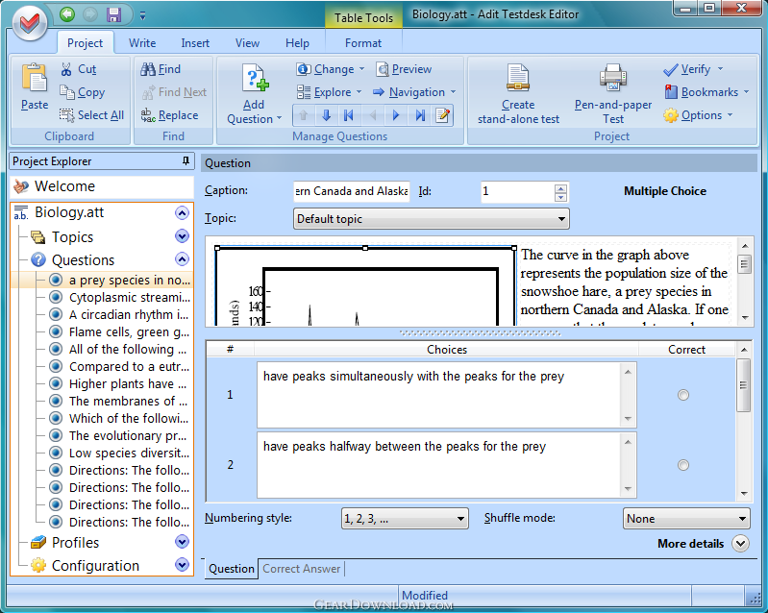
Task: Click the Save floppy disk icon
Action: pos(114,14)
